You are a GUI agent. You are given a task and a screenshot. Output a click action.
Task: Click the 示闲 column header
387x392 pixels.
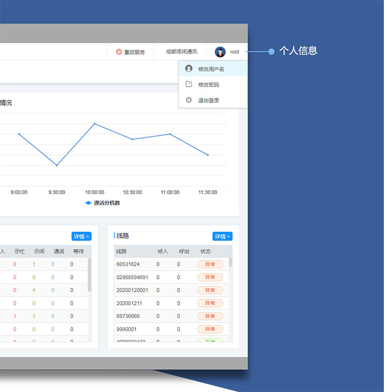click(x=39, y=251)
